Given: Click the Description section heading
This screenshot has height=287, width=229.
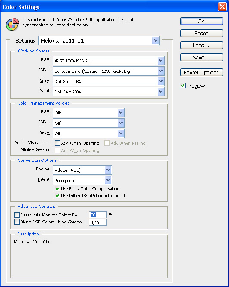Looking at the screenshot, I should coord(28,234).
